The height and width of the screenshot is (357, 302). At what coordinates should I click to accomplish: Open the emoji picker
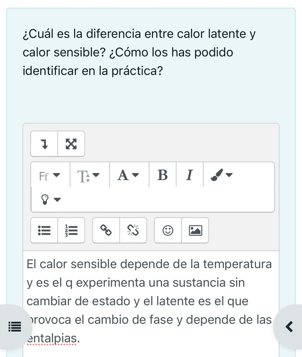(168, 230)
